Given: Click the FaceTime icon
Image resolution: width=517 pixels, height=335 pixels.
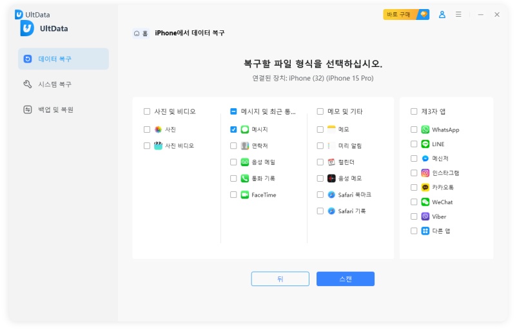Looking at the screenshot, I should [x=245, y=195].
